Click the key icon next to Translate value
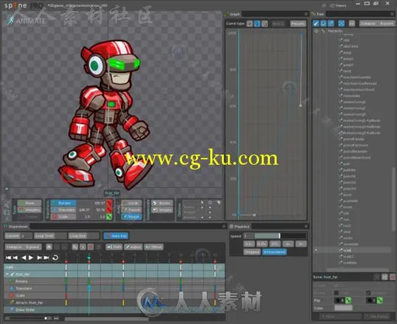The image size is (397, 324). 109,210
